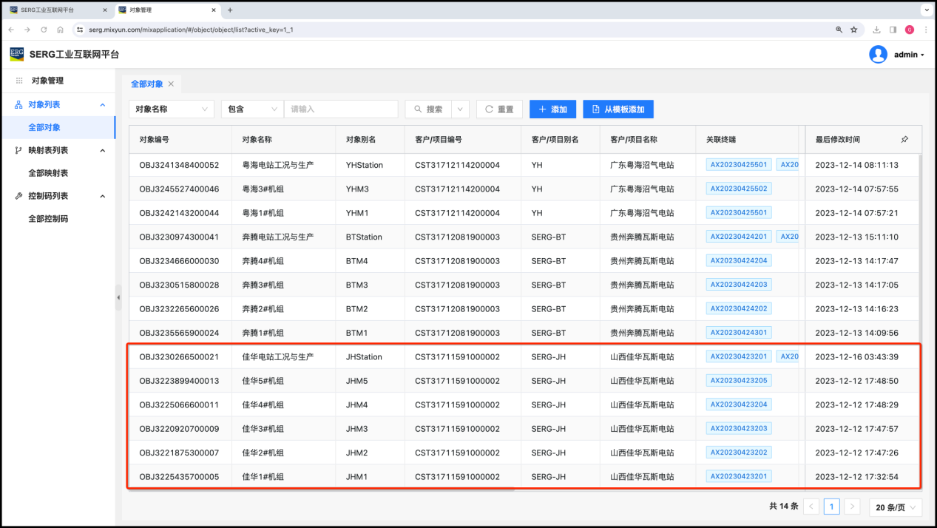This screenshot has height=528, width=937.
Task: Click the 重置 reset button
Action: tap(498, 109)
